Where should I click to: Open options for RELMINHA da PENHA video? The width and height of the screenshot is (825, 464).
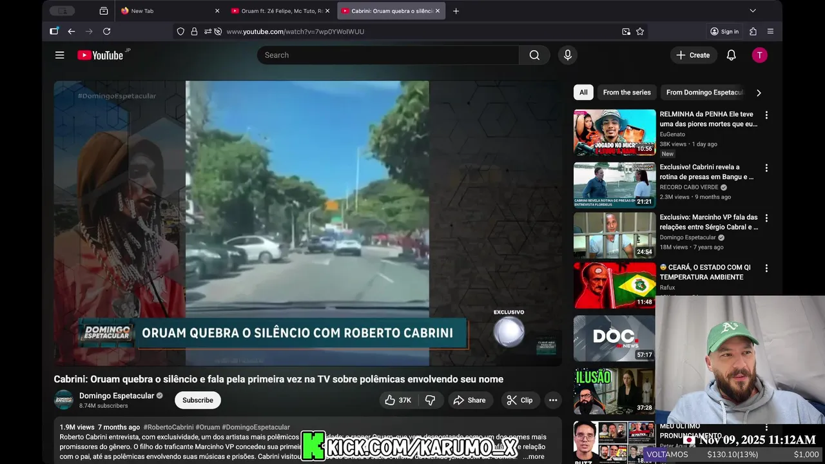pos(766,115)
